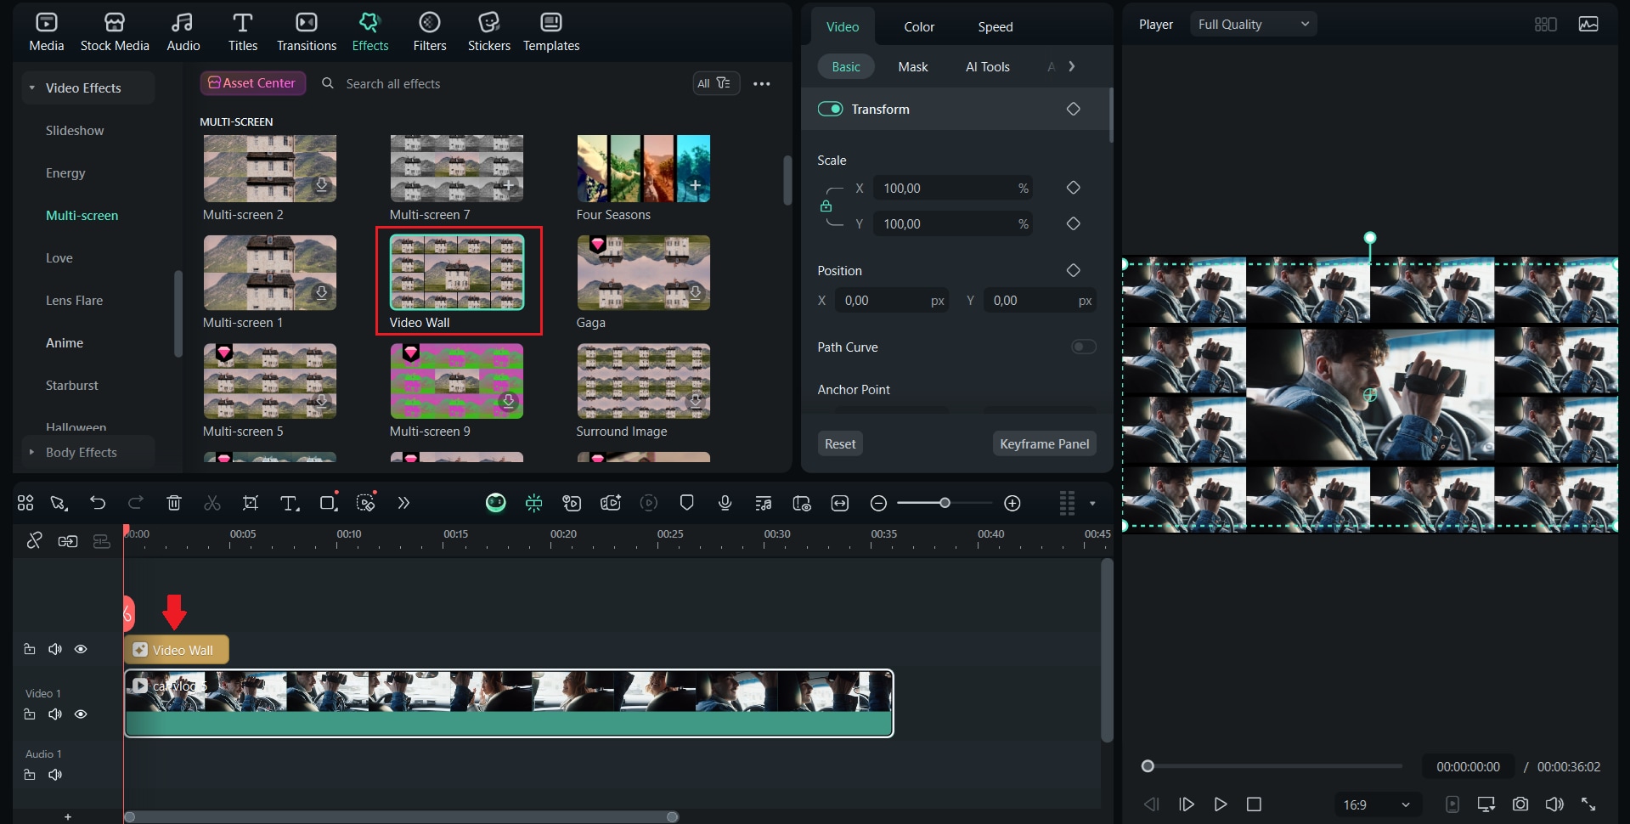Click the Reset button
The height and width of the screenshot is (824, 1630).
tap(840, 443)
